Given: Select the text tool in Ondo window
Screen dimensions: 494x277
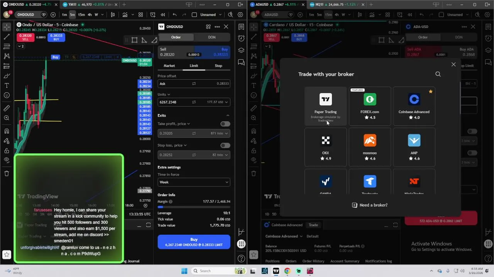Looking at the screenshot, I should [x=7, y=85].
